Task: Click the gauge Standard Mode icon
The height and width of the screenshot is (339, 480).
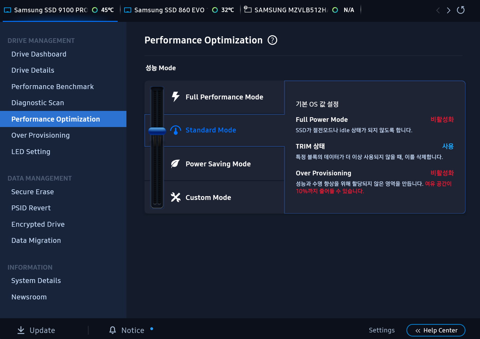Action: coord(175,130)
